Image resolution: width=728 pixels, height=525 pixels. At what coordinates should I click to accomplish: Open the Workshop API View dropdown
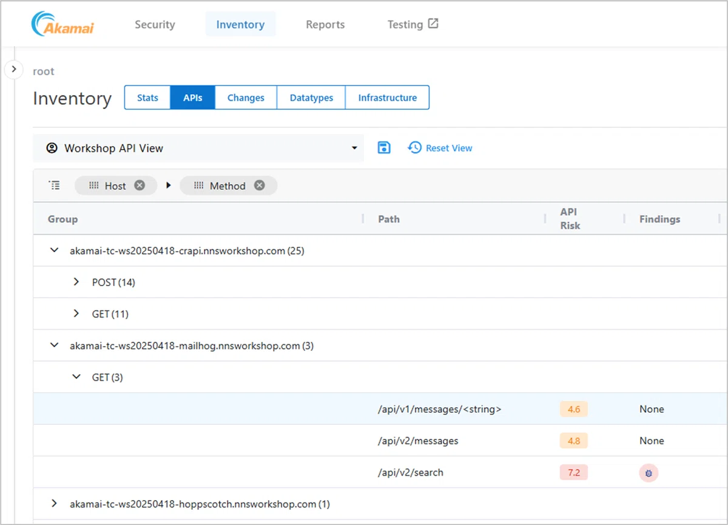(198, 148)
